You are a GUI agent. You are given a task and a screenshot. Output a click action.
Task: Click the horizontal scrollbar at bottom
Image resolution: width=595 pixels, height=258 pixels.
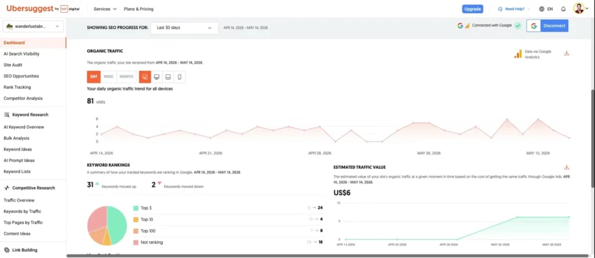(327, 256)
